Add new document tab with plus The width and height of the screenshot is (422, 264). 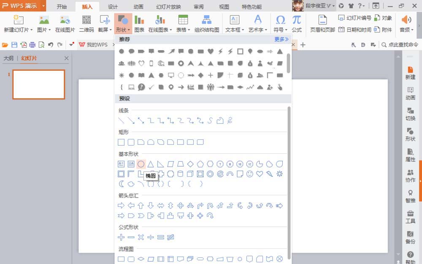pos(303,45)
